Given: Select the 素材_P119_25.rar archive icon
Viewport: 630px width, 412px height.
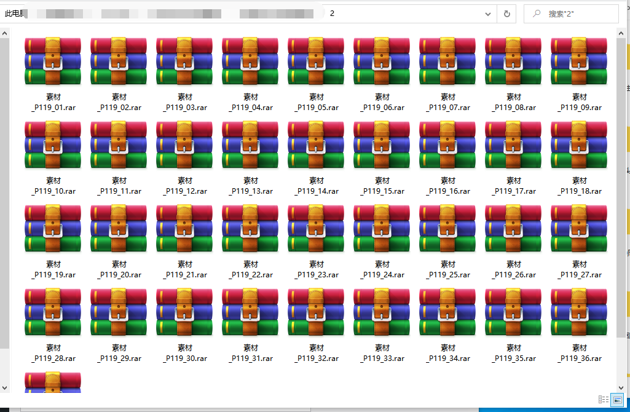Looking at the screenshot, I should point(447,228).
